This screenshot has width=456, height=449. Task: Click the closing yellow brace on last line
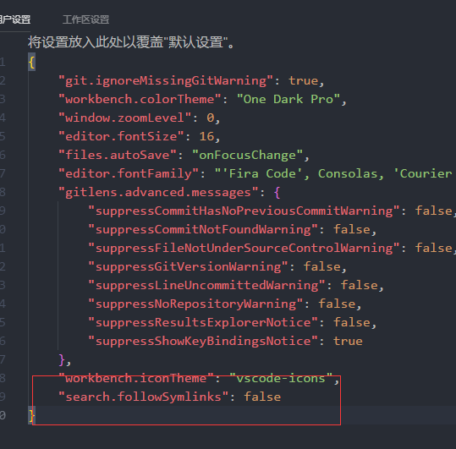[x=31, y=415]
